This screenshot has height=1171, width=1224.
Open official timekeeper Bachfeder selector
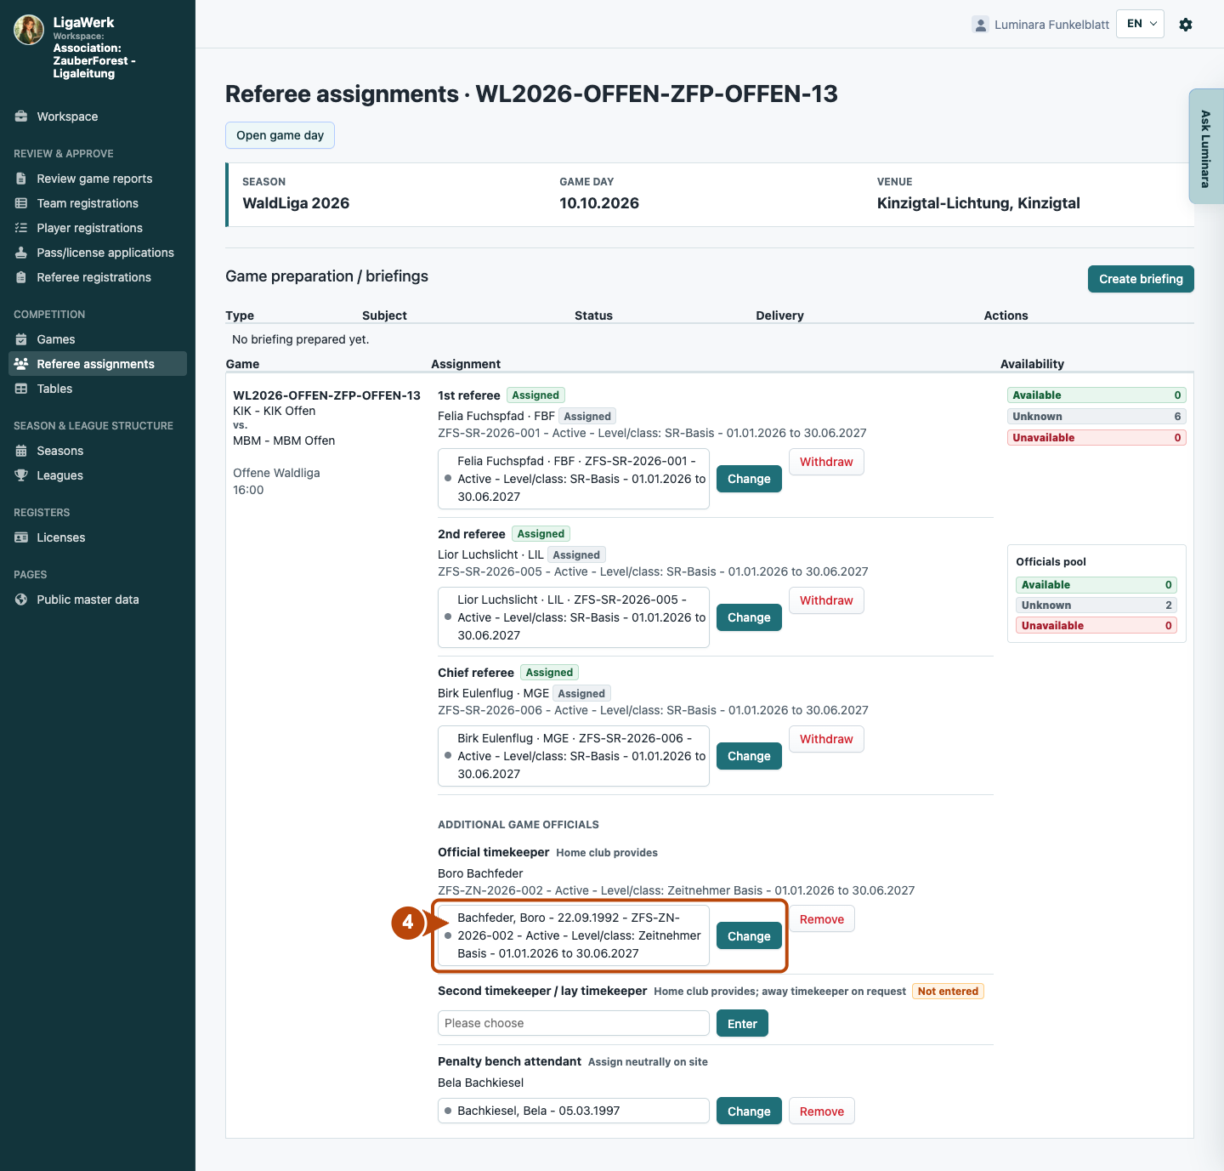pyautogui.click(x=574, y=935)
